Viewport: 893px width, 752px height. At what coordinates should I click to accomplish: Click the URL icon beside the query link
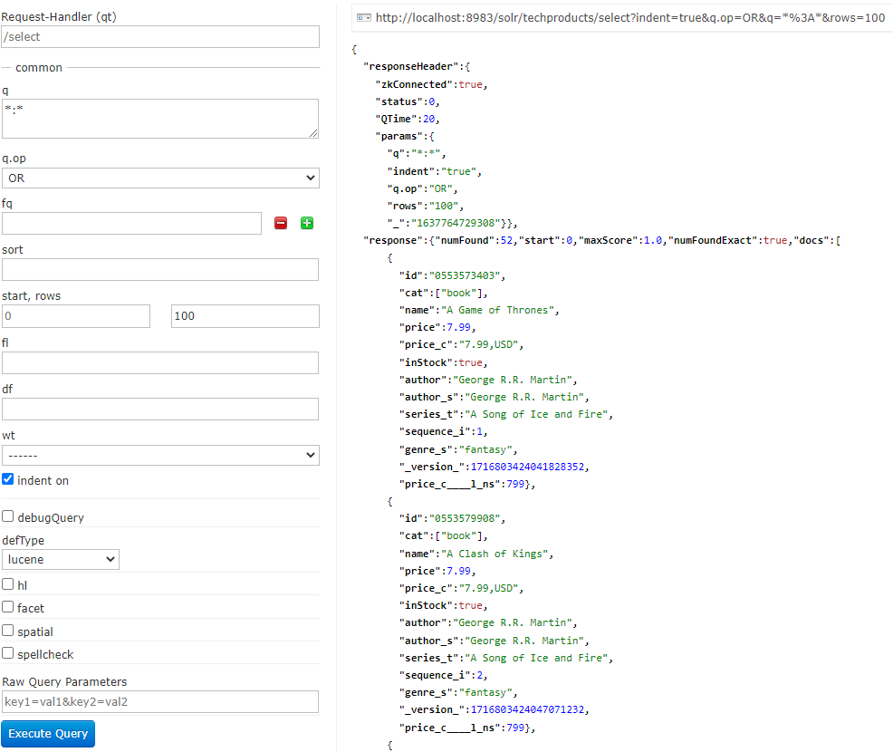point(363,17)
